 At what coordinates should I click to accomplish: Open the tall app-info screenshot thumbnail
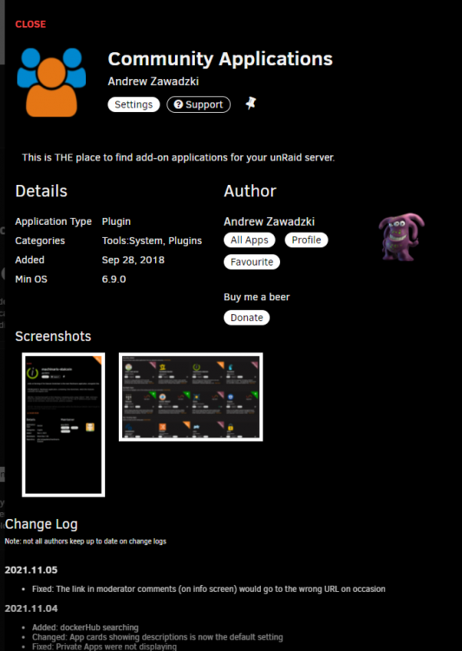click(63, 424)
